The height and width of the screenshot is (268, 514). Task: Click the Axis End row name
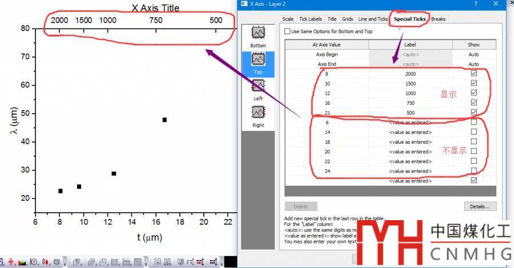point(327,64)
